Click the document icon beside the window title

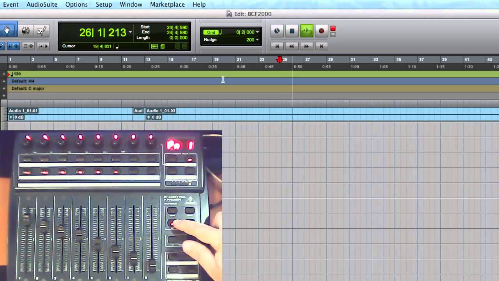pos(229,14)
